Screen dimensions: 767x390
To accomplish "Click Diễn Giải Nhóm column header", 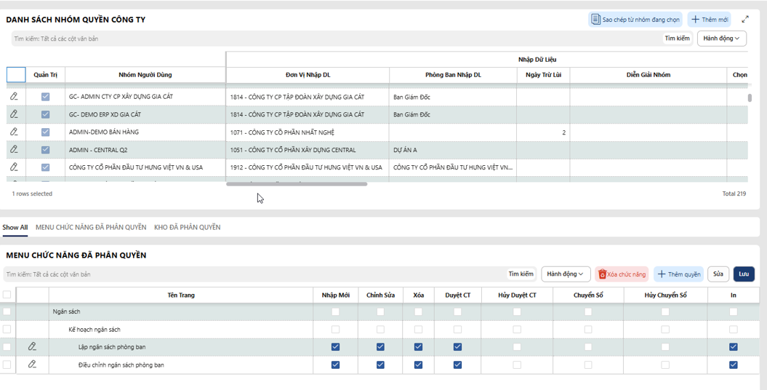I will (x=648, y=75).
